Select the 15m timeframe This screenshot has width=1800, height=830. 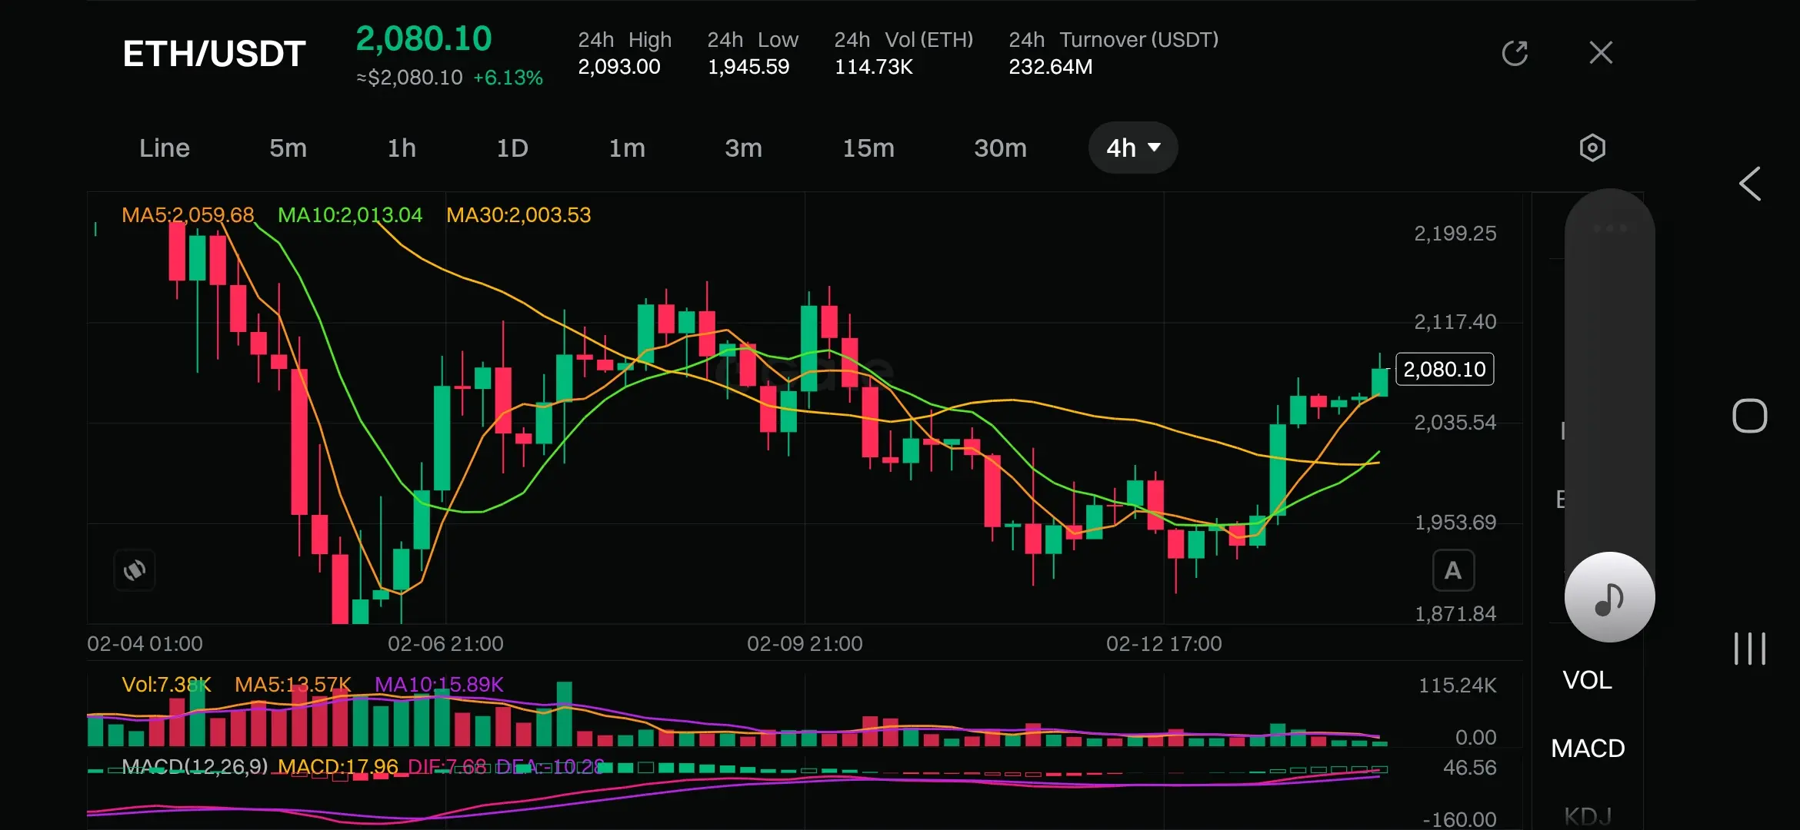click(x=868, y=148)
